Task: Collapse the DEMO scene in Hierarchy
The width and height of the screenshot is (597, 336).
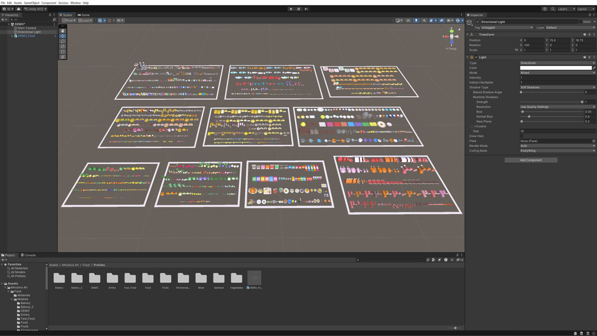Action: (x=9, y=24)
